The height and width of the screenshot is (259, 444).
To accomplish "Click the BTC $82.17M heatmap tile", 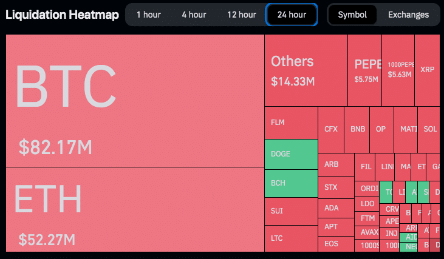I will [x=135, y=101].
